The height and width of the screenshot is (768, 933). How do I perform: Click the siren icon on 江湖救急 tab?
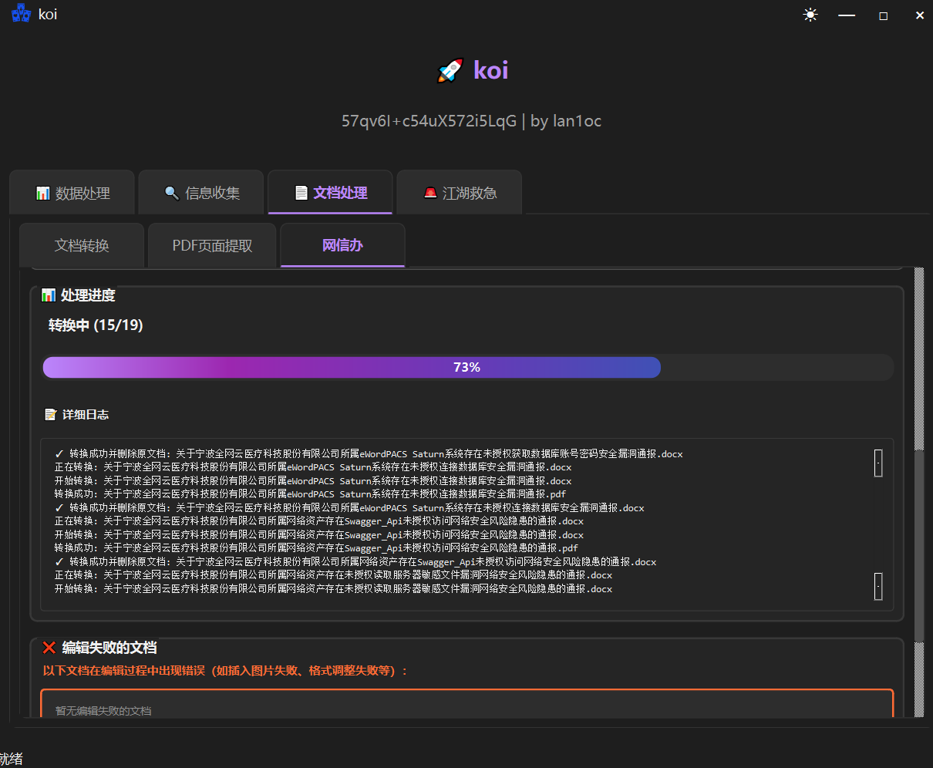tap(430, 193)
